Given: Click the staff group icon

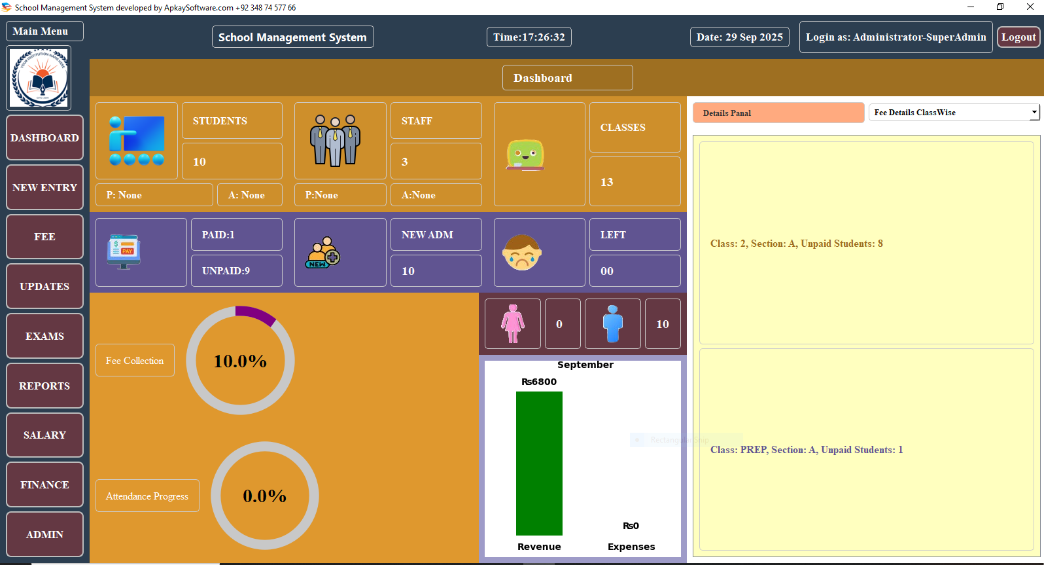Looking at the screenshot, I should click(335, 141).
